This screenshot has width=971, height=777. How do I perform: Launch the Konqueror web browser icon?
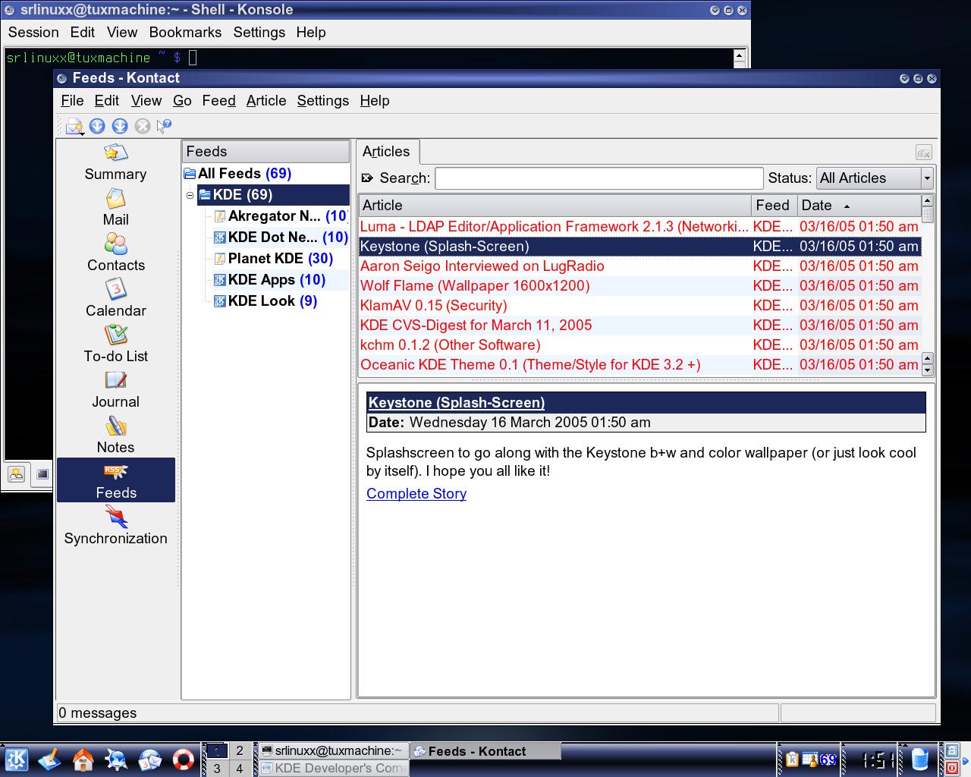click(116, 759)
